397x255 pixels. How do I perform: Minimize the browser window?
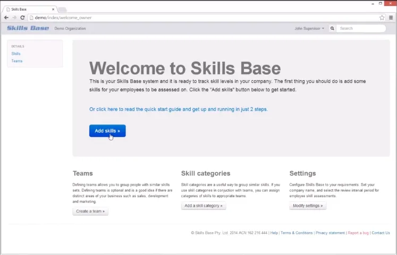pyautogui.click(x=373, y=3)
